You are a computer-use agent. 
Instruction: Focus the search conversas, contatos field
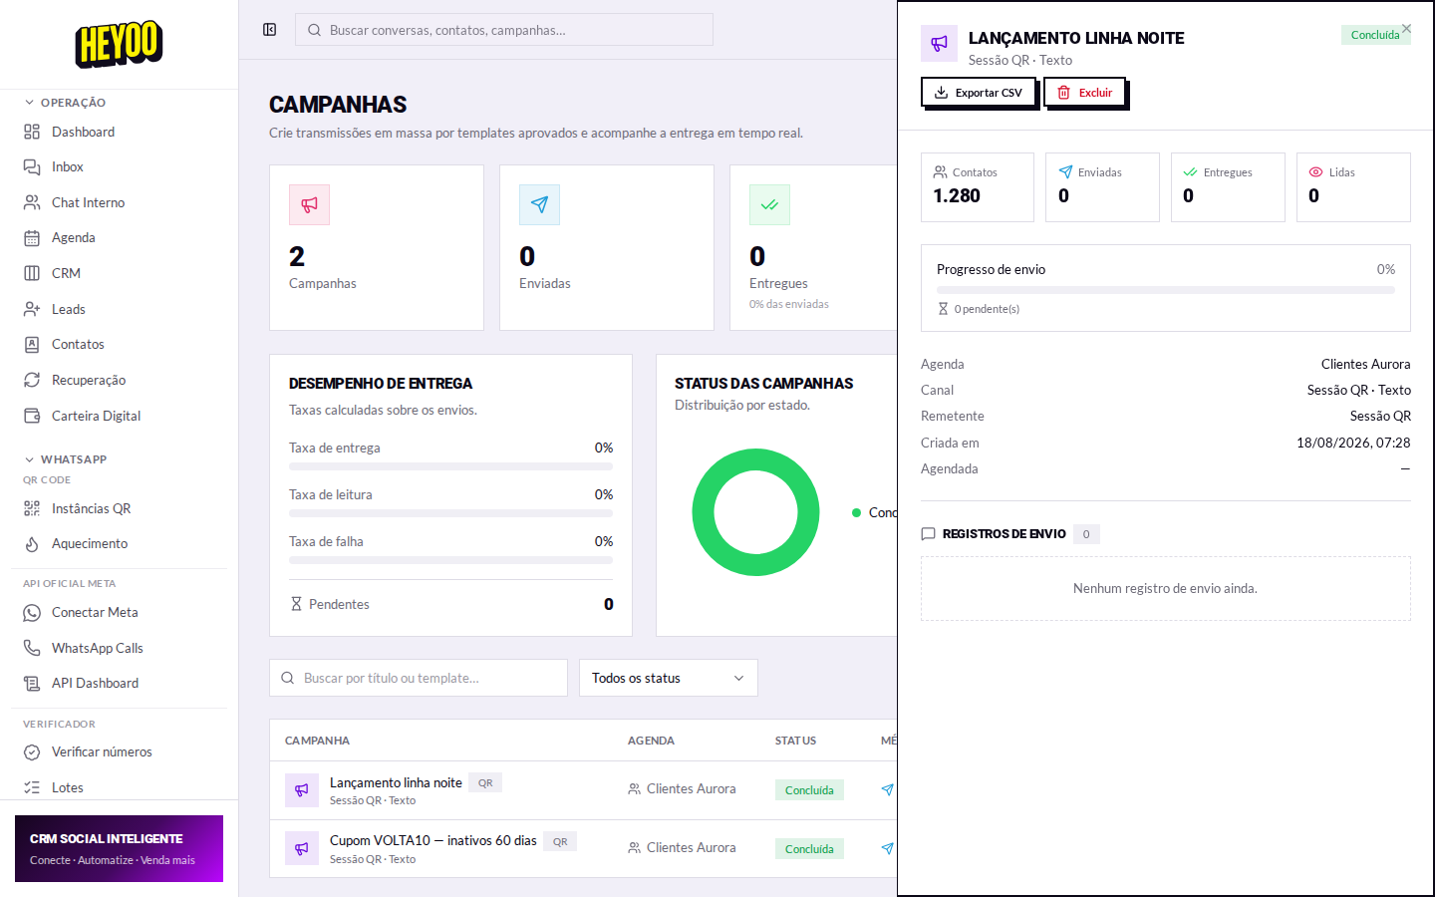(x=504, y=30)
